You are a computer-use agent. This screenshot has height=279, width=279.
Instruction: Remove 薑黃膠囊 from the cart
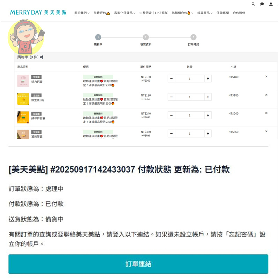click(x=266, y=131)
